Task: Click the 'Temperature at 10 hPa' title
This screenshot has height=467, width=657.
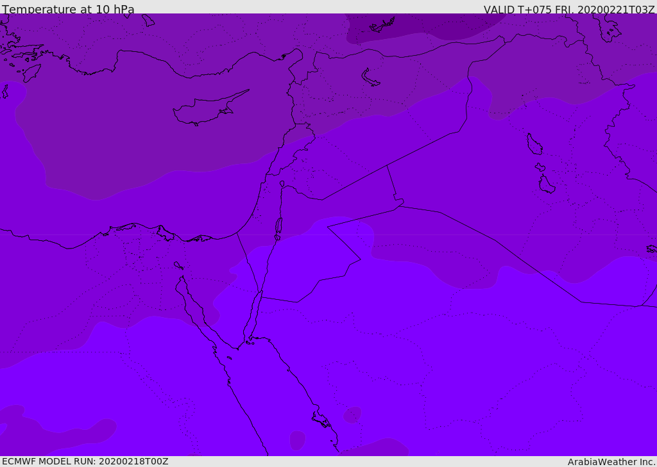Action: click(68, 9)
